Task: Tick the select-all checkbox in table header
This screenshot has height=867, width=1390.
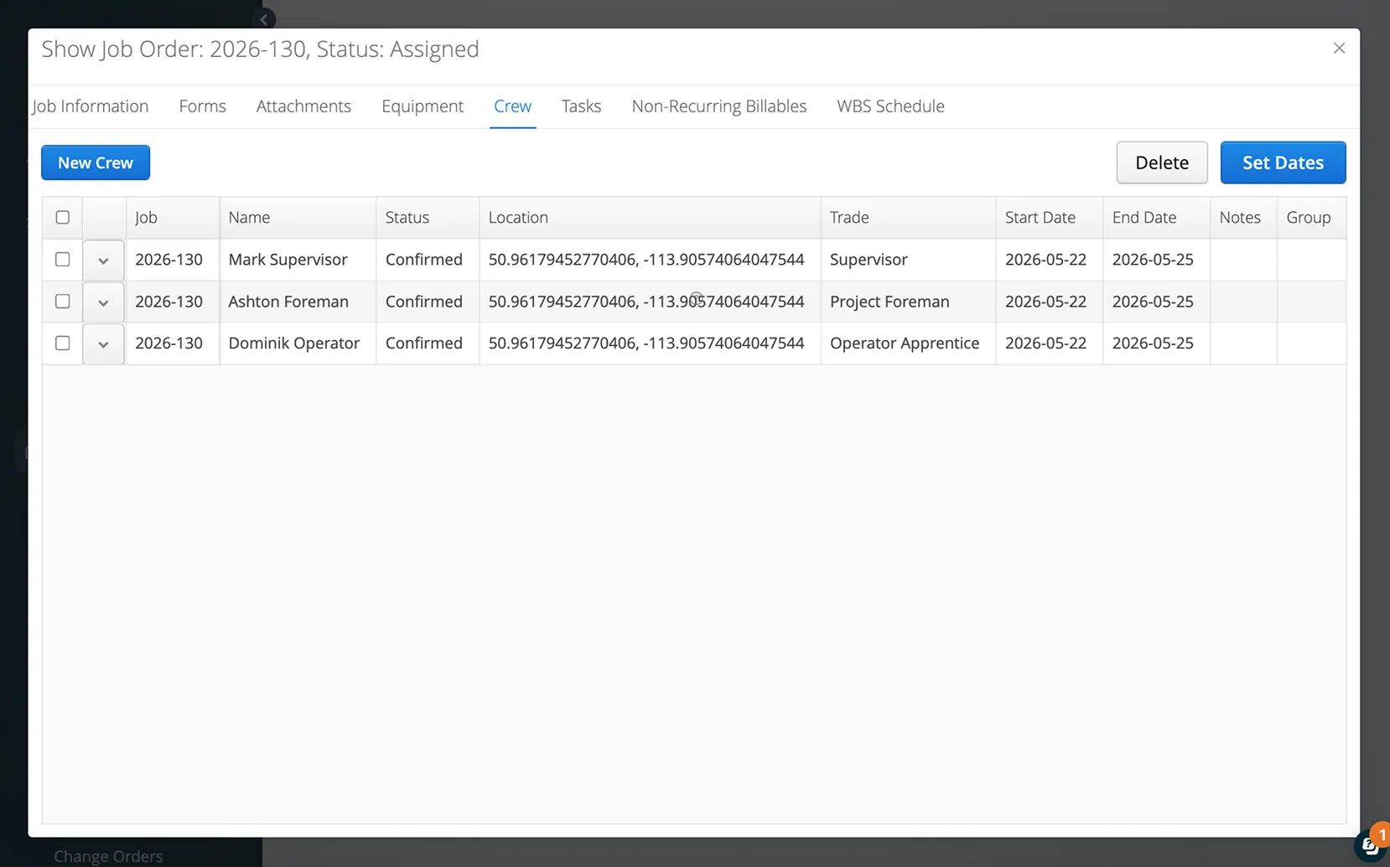Action: 63,218
